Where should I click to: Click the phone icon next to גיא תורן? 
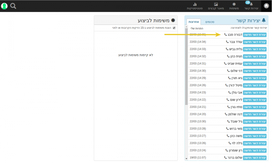pyautogui.click(x=229, y=78)
